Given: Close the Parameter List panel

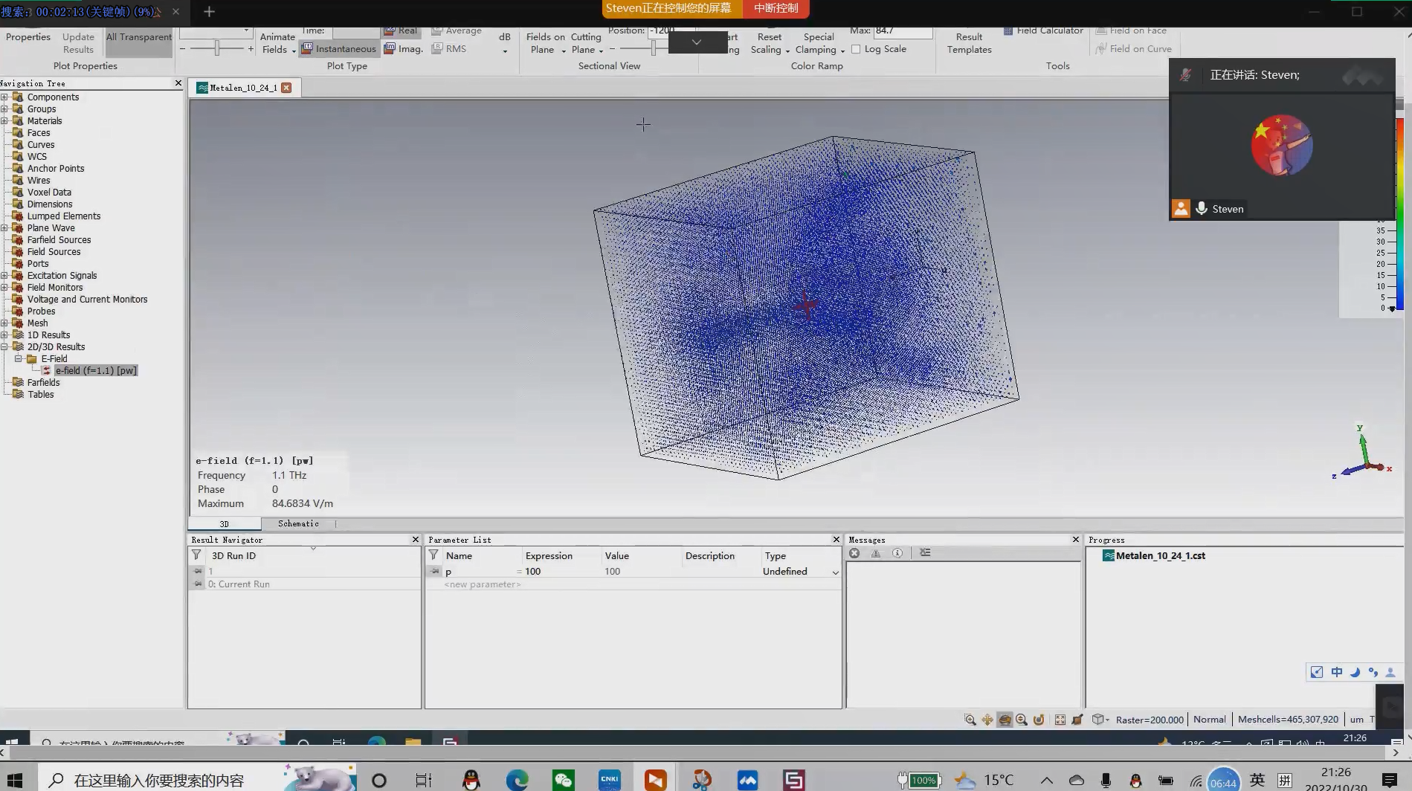Looking at the screenshot, I should tap(836, 540).
